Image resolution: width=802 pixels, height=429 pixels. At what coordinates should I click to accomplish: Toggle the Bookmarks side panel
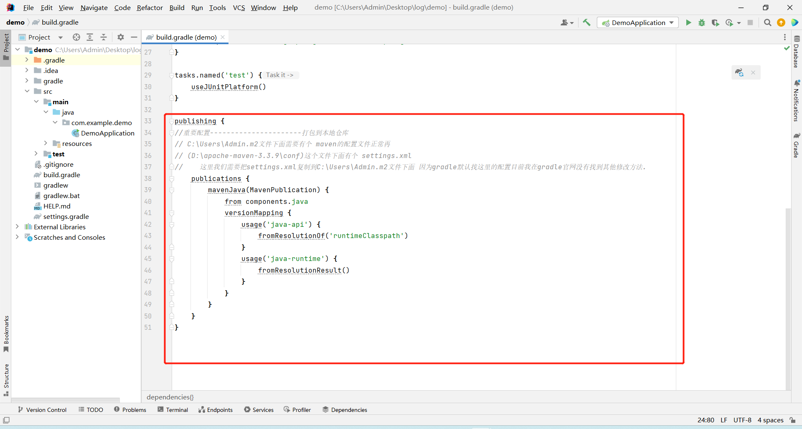(6, 334)
